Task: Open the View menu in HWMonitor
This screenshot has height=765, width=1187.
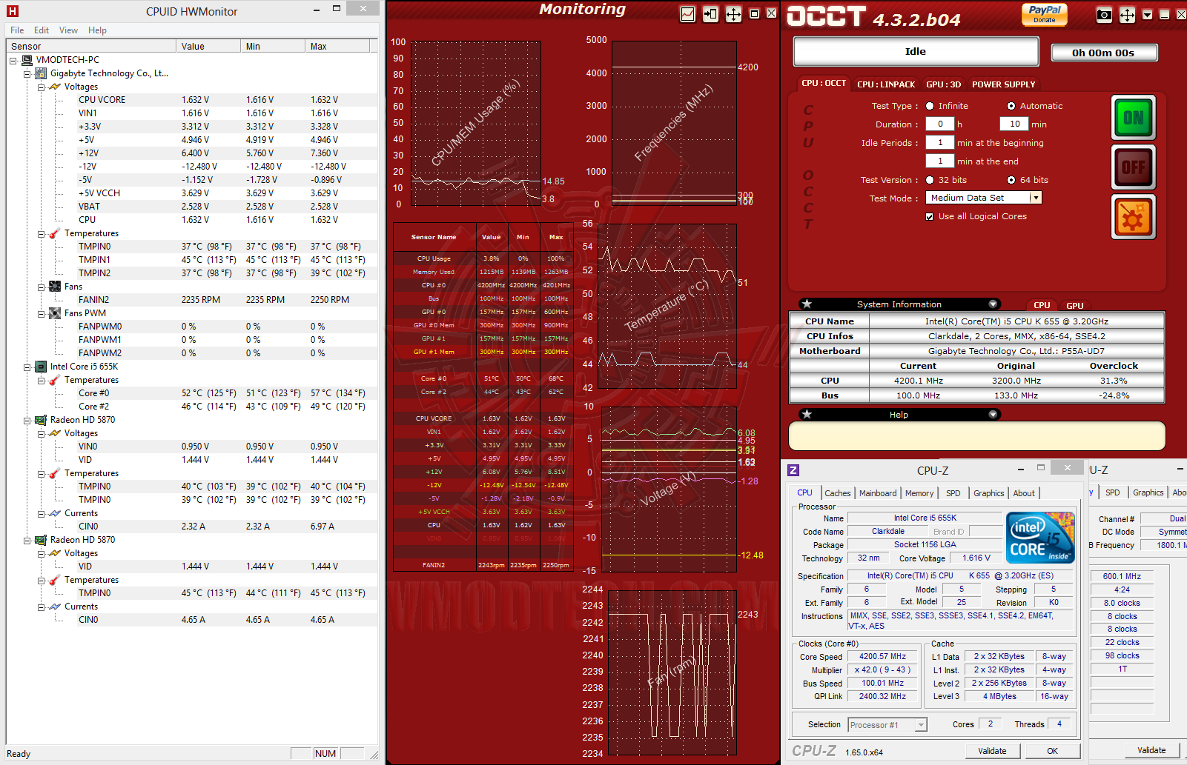Action: pos(68,30)
